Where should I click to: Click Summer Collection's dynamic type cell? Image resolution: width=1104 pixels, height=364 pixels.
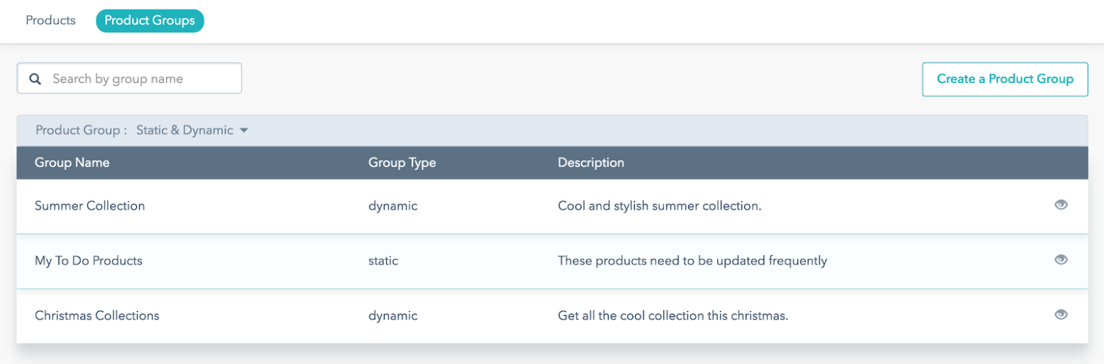[x=392, y=206]
